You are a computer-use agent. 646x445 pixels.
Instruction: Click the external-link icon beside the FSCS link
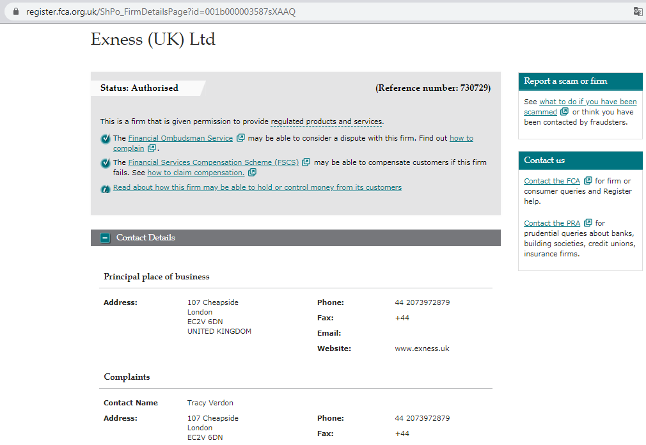coord(306,162)
